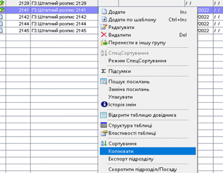Click the sigma Підсумки icon
This screenshot has height=173, width=223.
pos(104,71)
